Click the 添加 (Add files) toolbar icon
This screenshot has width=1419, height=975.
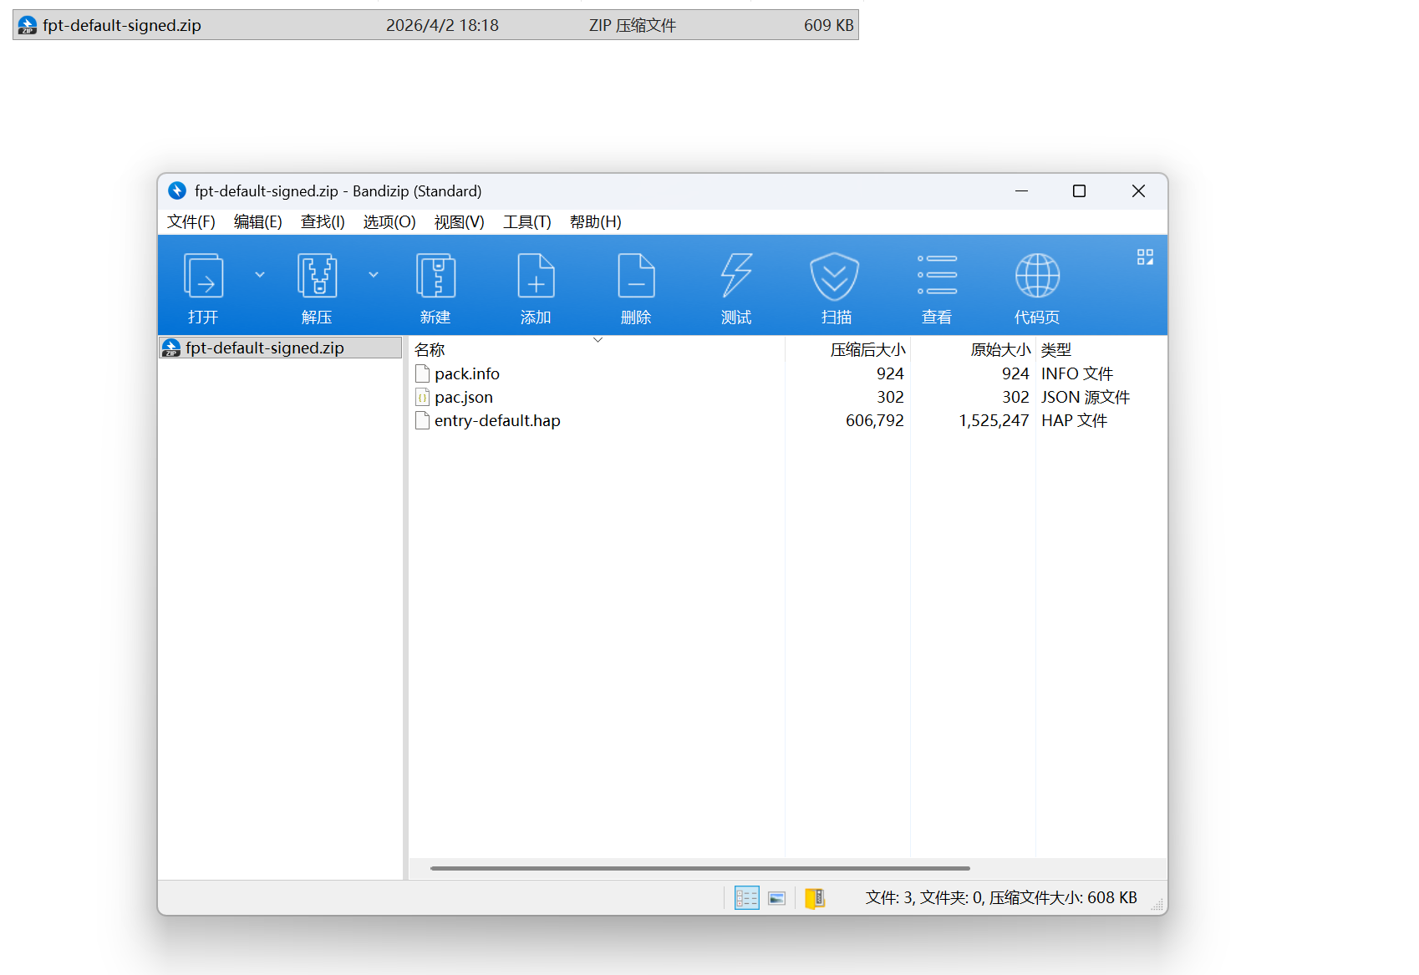tap(536, 276)
